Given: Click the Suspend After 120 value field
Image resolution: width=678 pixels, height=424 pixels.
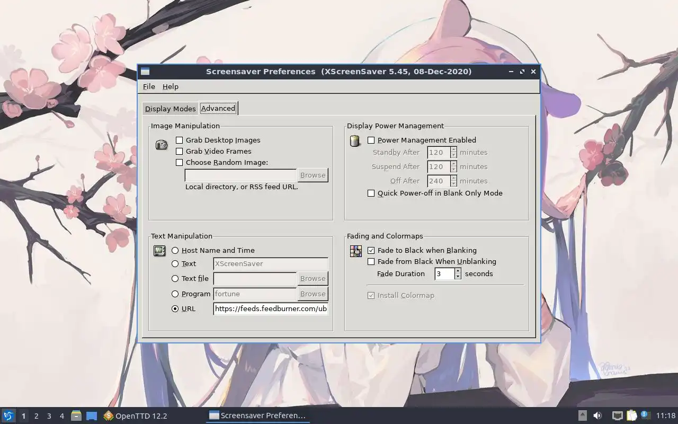Looking at the screenshot, I should click(439, 167).
